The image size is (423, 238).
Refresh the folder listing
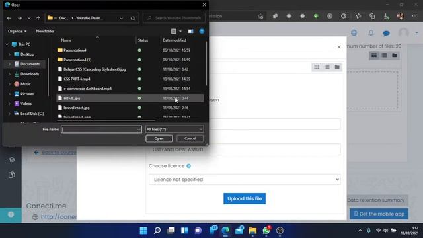pos(133,18)
